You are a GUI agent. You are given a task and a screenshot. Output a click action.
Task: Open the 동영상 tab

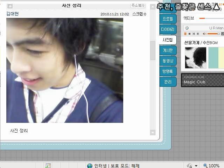[x=168, y=61]
